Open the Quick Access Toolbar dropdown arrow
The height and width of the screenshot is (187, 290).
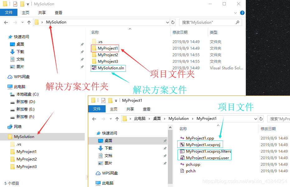(27, 4)
